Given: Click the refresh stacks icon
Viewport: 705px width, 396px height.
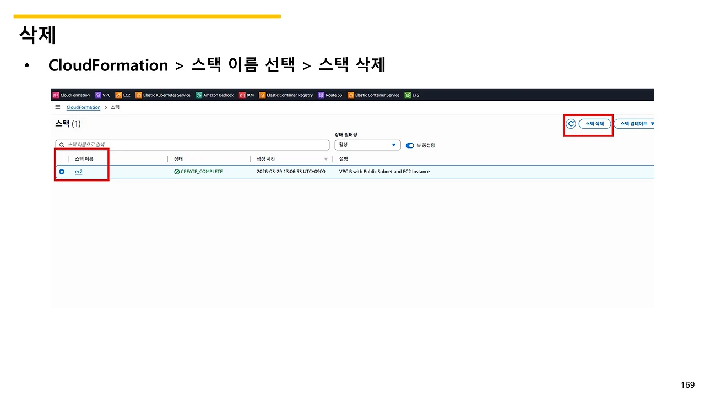Looking at the screenshot, I should click(571, 123).
